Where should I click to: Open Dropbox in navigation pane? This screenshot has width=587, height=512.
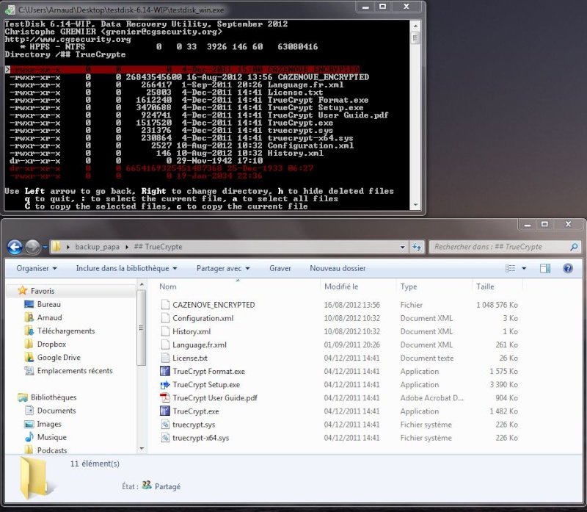tap(51, 344)
